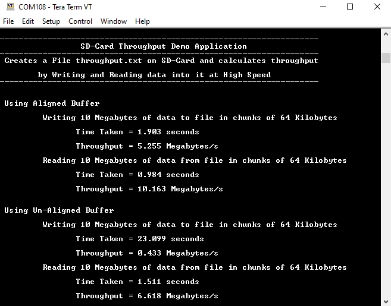This screenshot has width=391, height=306.
Task: Click 'Throughput = 10.163 Megabytes/s'
Action: (x=149, y=189)
